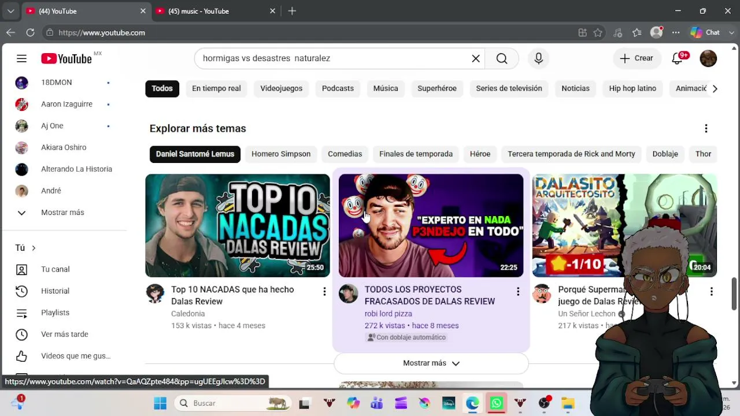Clear the search query with the X
This screenshot has height=416, width=740.
476,58
